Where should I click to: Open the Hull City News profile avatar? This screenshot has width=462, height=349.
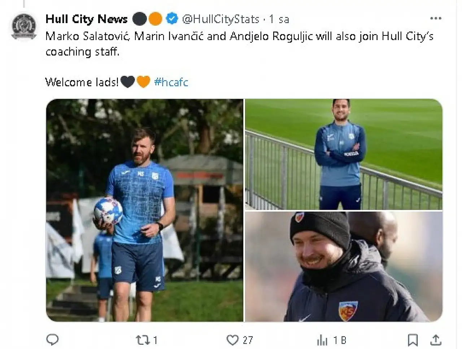[x=24, y=26]
